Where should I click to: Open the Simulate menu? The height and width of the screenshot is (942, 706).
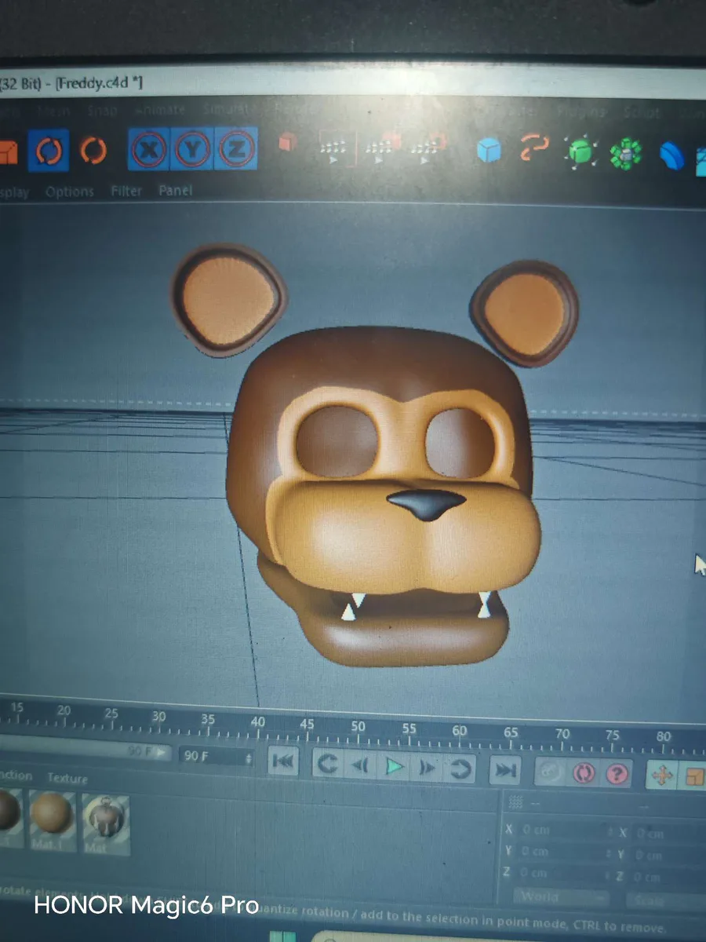click(x=226, y=109)
